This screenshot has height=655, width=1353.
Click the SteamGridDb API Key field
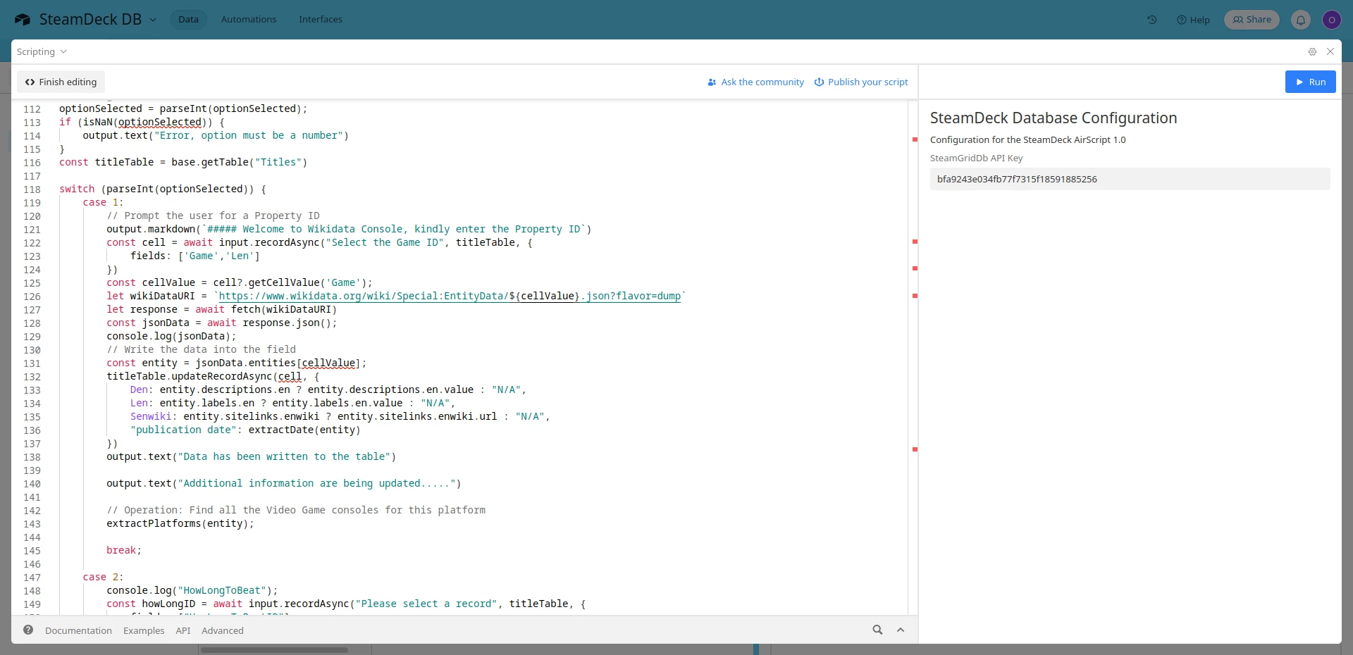(1130, 179)
